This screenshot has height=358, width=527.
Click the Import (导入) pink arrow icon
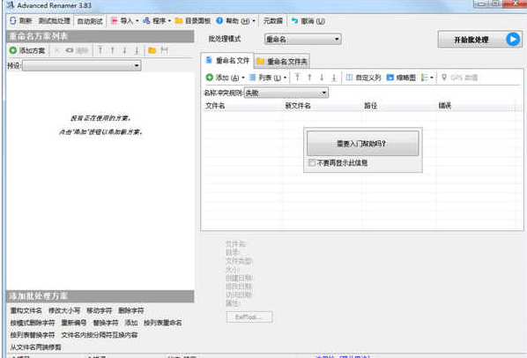click(x=115, y=21)
